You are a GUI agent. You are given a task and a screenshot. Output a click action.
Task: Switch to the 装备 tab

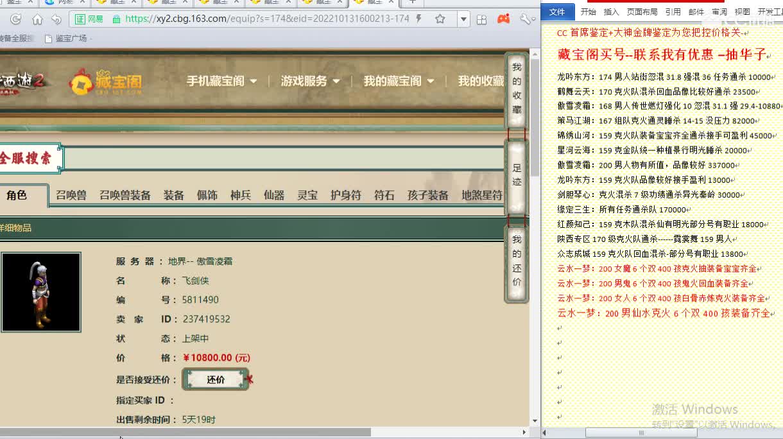pyautogui.click(x=174, y=195)
